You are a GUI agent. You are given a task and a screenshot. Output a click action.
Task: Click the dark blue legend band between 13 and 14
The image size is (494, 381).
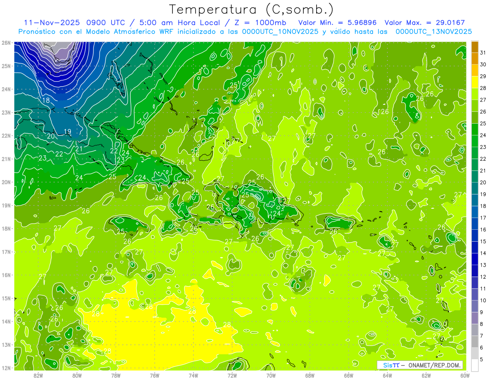point(475,259)
